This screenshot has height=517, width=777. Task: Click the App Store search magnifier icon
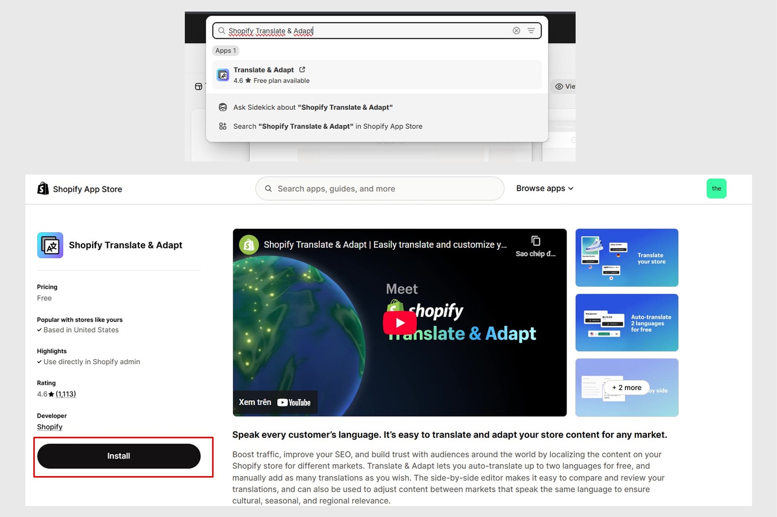click(268, 189)
